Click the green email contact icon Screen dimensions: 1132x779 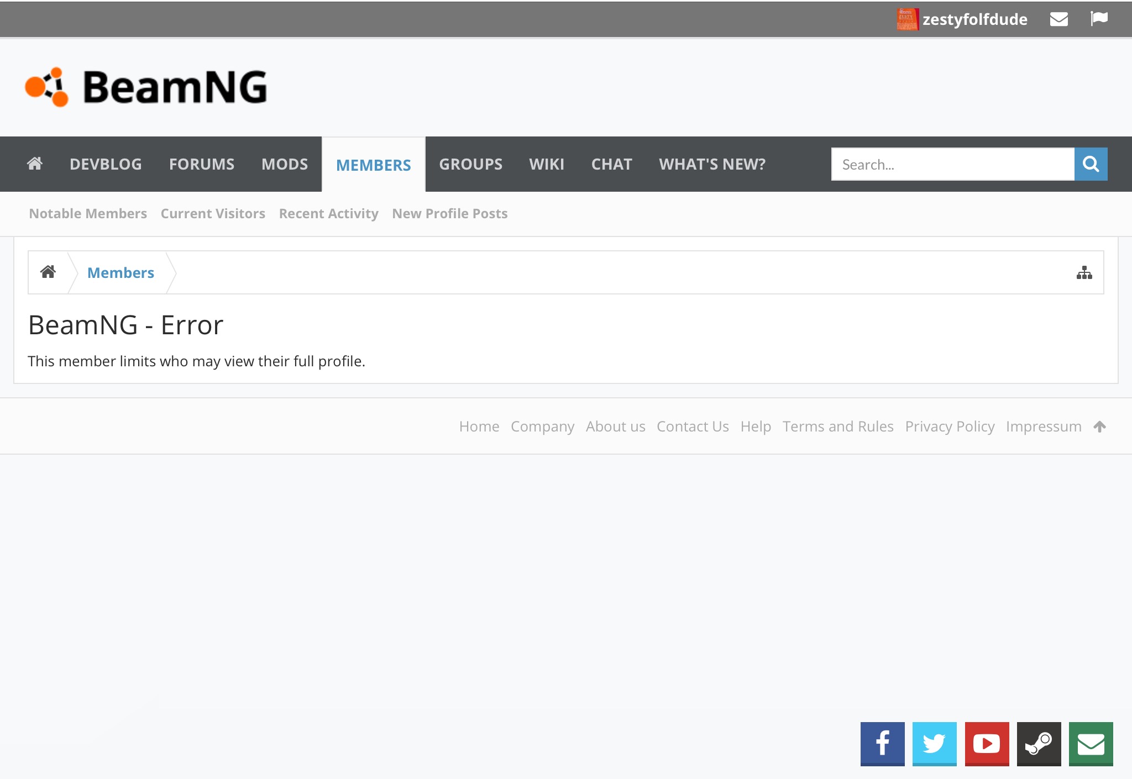[x=1091, y=744]
